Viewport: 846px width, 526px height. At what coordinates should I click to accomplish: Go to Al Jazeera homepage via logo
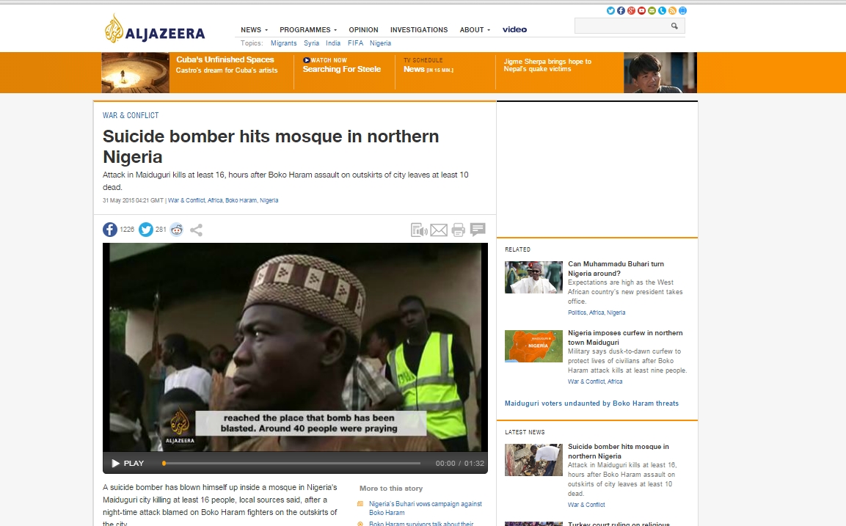155,29
